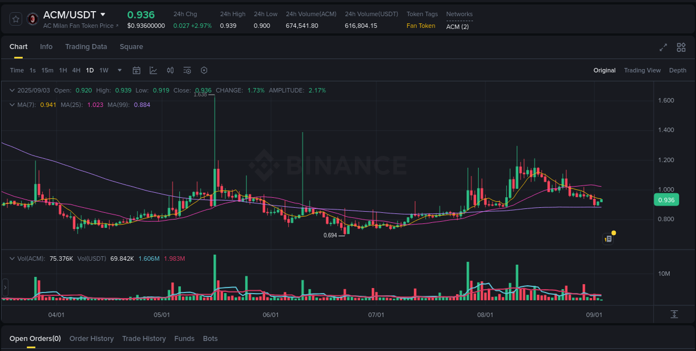This screenshot has height=351, width=696.
Task: Open the ACM/USDT pair dropdown
Action: (104, 14)
